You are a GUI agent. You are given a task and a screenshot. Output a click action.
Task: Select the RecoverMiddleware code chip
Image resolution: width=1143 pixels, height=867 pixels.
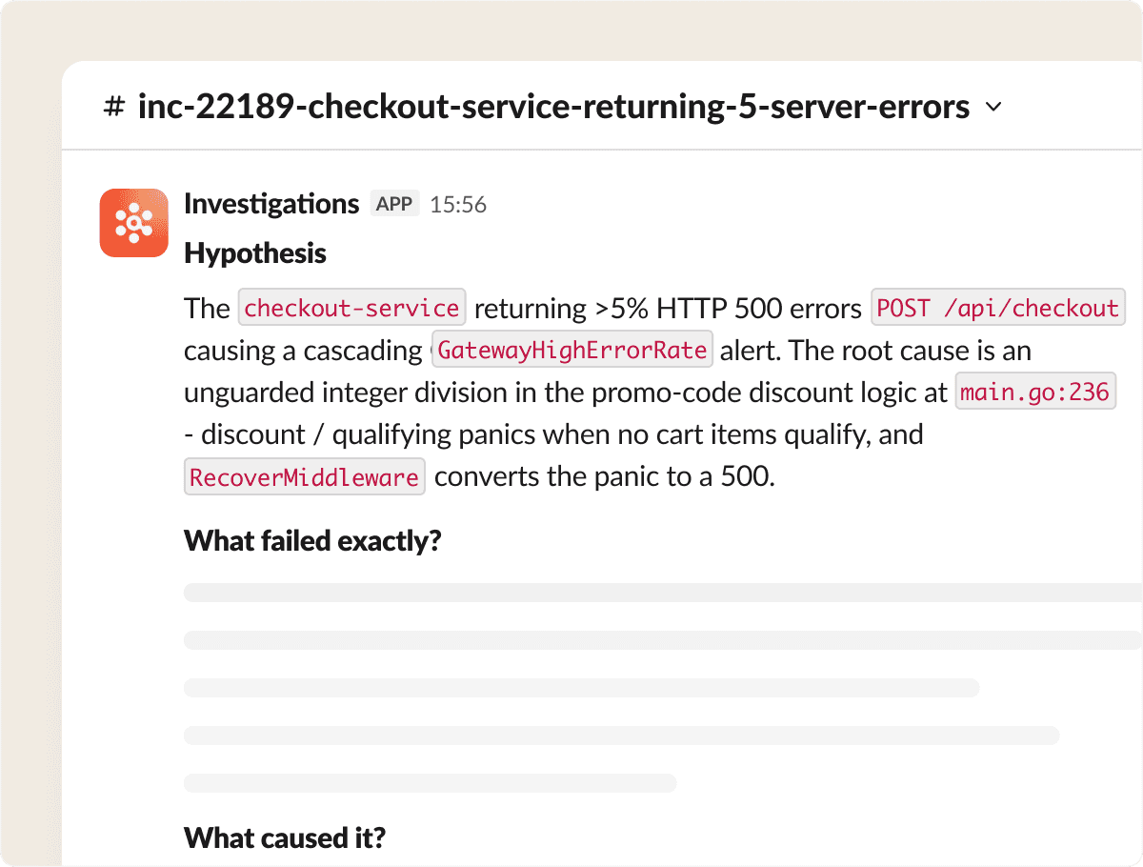[x=305, y=475]
